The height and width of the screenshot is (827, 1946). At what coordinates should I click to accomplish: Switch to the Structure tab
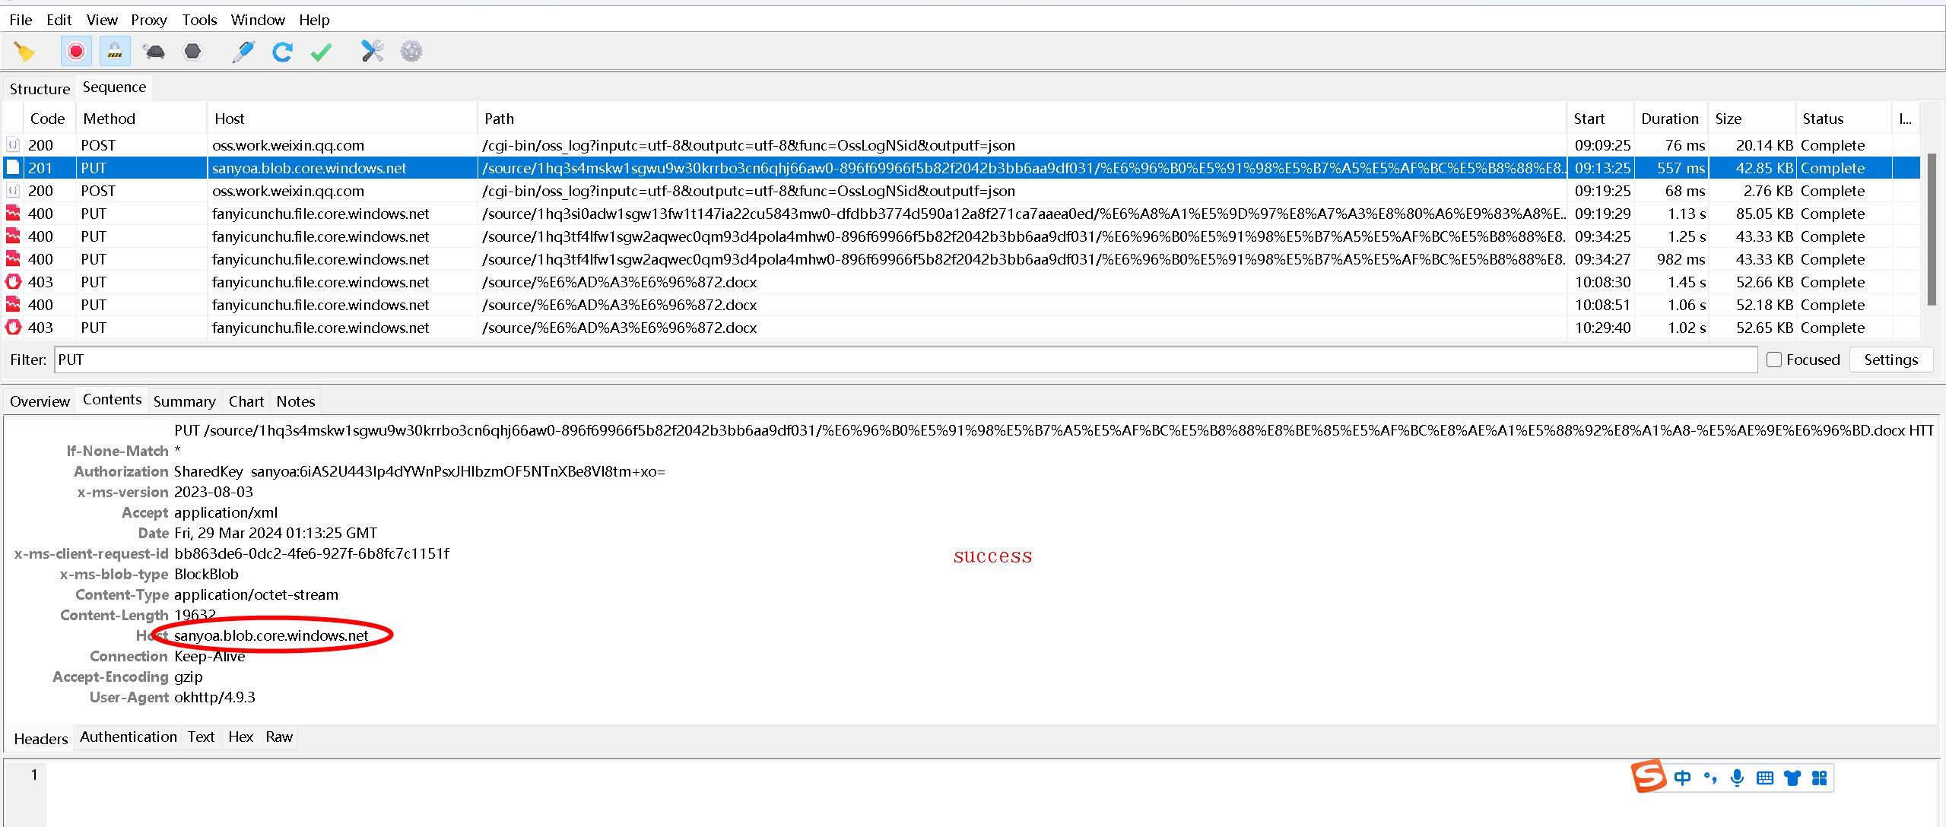40,89
